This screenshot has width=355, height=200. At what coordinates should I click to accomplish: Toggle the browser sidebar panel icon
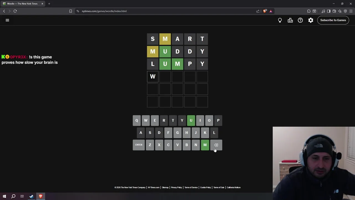[329, 11]
